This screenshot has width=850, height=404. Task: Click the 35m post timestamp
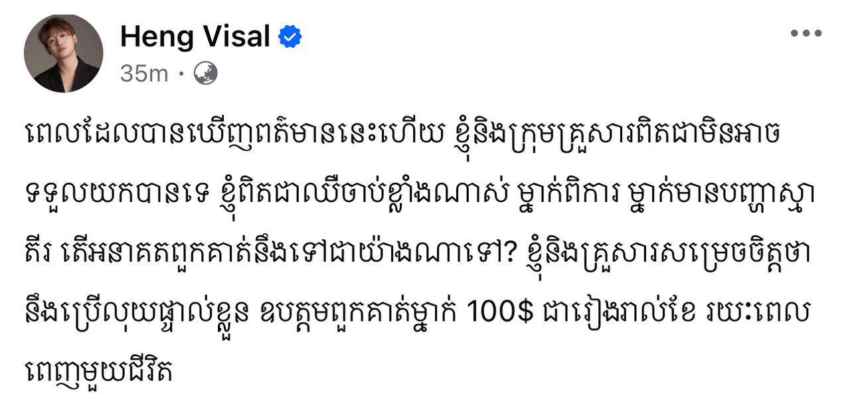[144, 74]
